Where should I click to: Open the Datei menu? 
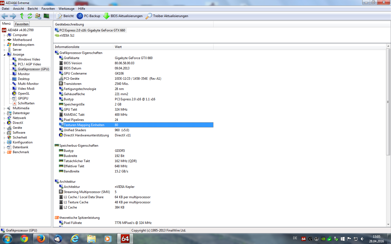[5, 9]
